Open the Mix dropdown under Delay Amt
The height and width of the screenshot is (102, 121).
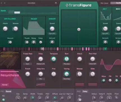[41, 79]
